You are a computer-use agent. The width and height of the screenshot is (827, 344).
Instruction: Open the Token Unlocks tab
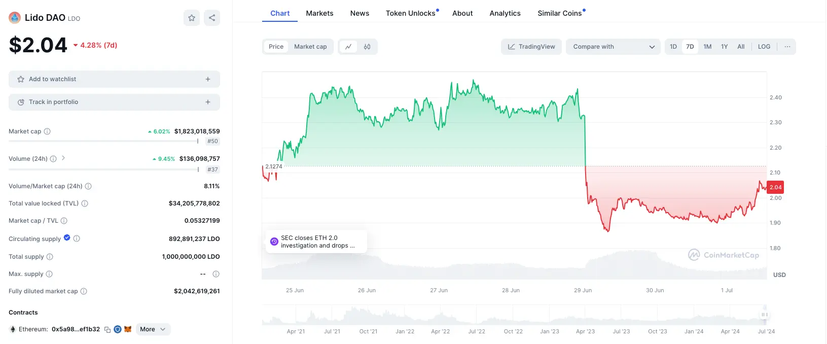410,13
